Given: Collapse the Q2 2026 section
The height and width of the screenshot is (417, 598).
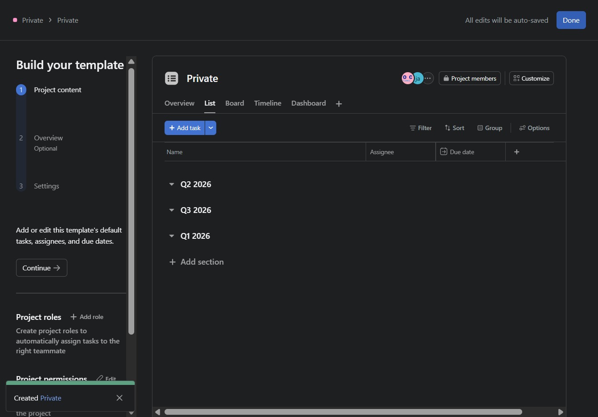Looking at the screenshot, I should tap(172, 184).
